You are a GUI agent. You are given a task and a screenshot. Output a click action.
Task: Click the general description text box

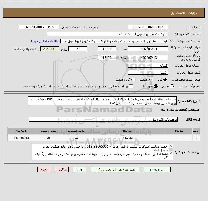click(x=102, y=101)
